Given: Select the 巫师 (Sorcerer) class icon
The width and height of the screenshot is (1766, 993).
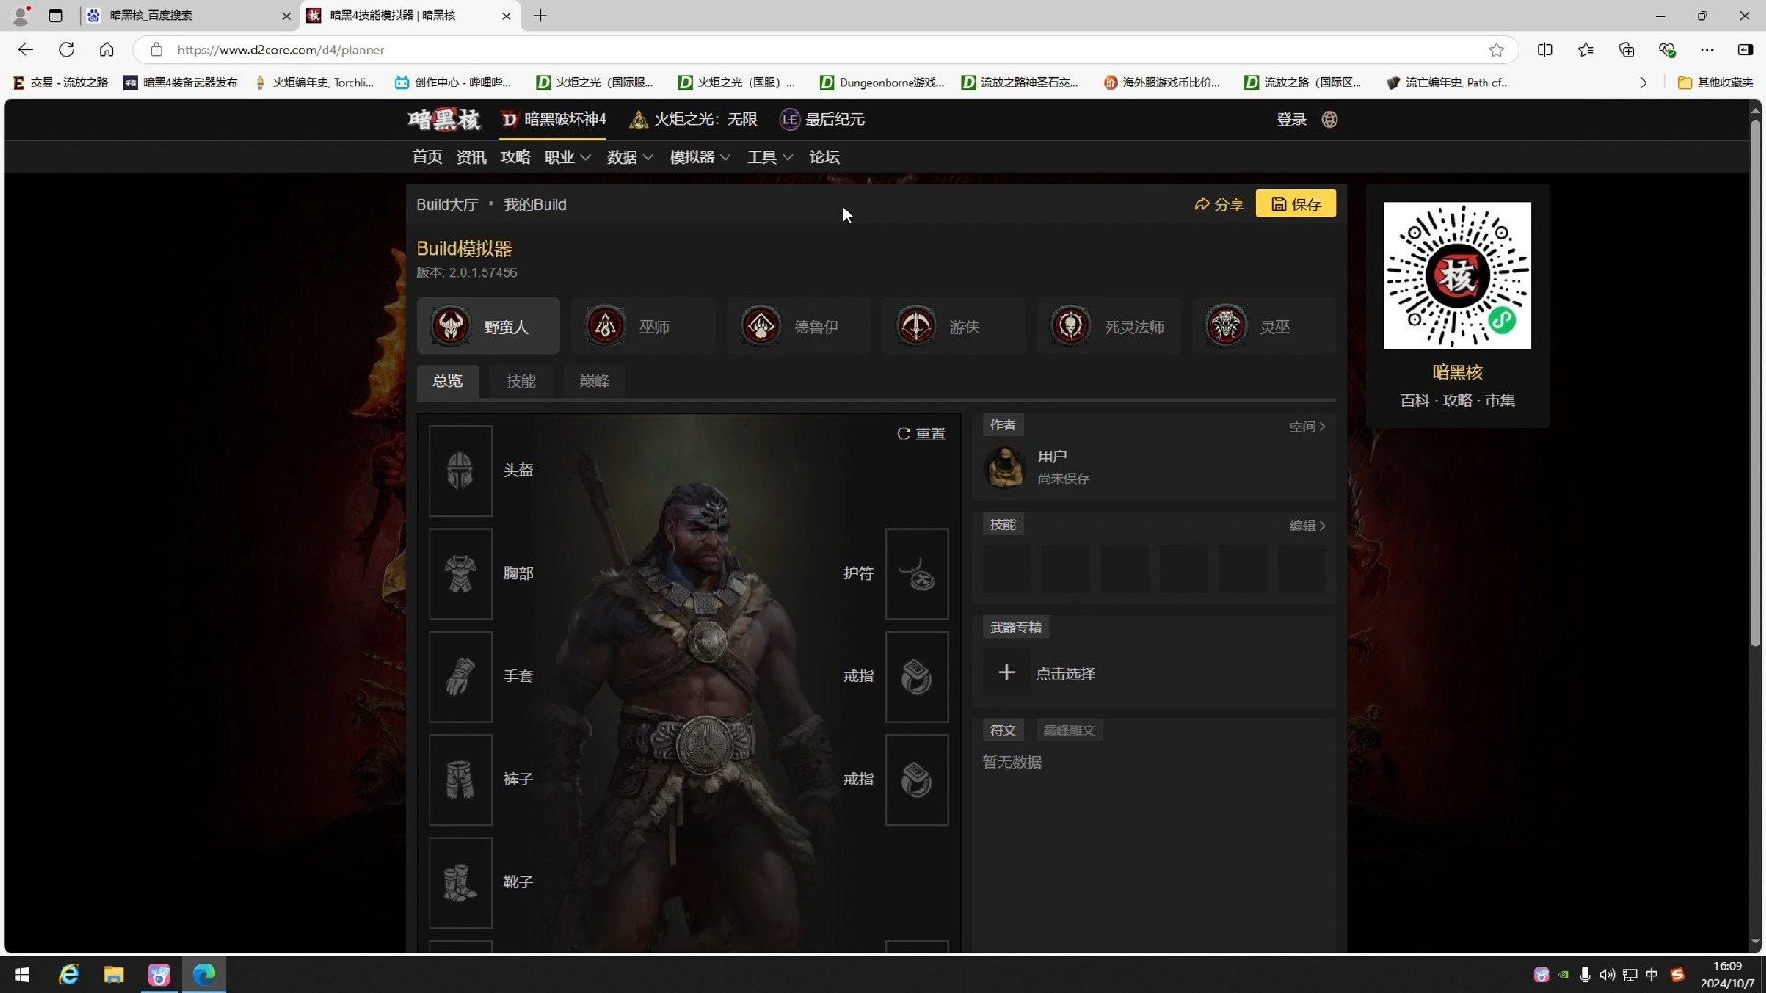Looking at the screenshot, I should 605,325.
